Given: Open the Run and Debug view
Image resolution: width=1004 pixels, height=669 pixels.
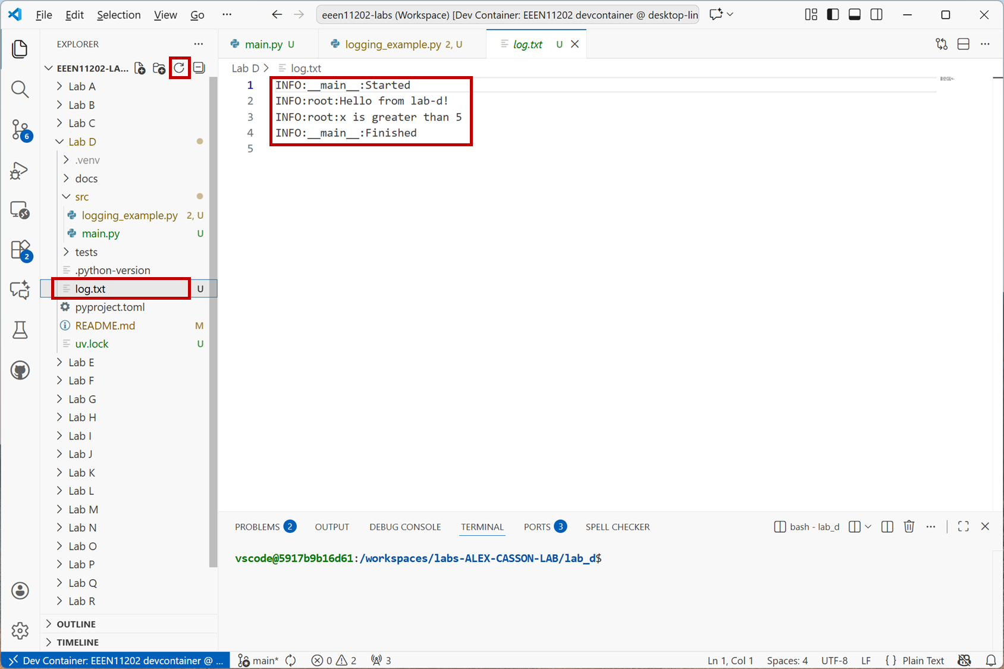Looking at the screenshot, I should 20,171.
